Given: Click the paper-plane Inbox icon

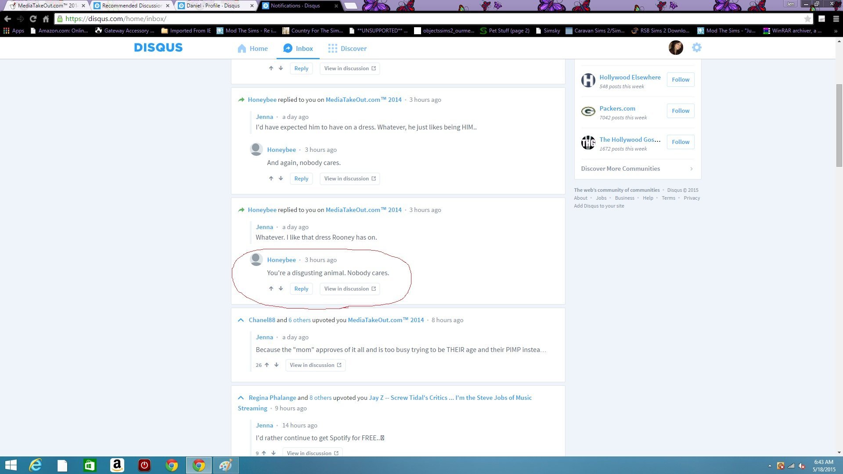Looking at the screenshot, I should pyautogui.click(x=288, y=48).
